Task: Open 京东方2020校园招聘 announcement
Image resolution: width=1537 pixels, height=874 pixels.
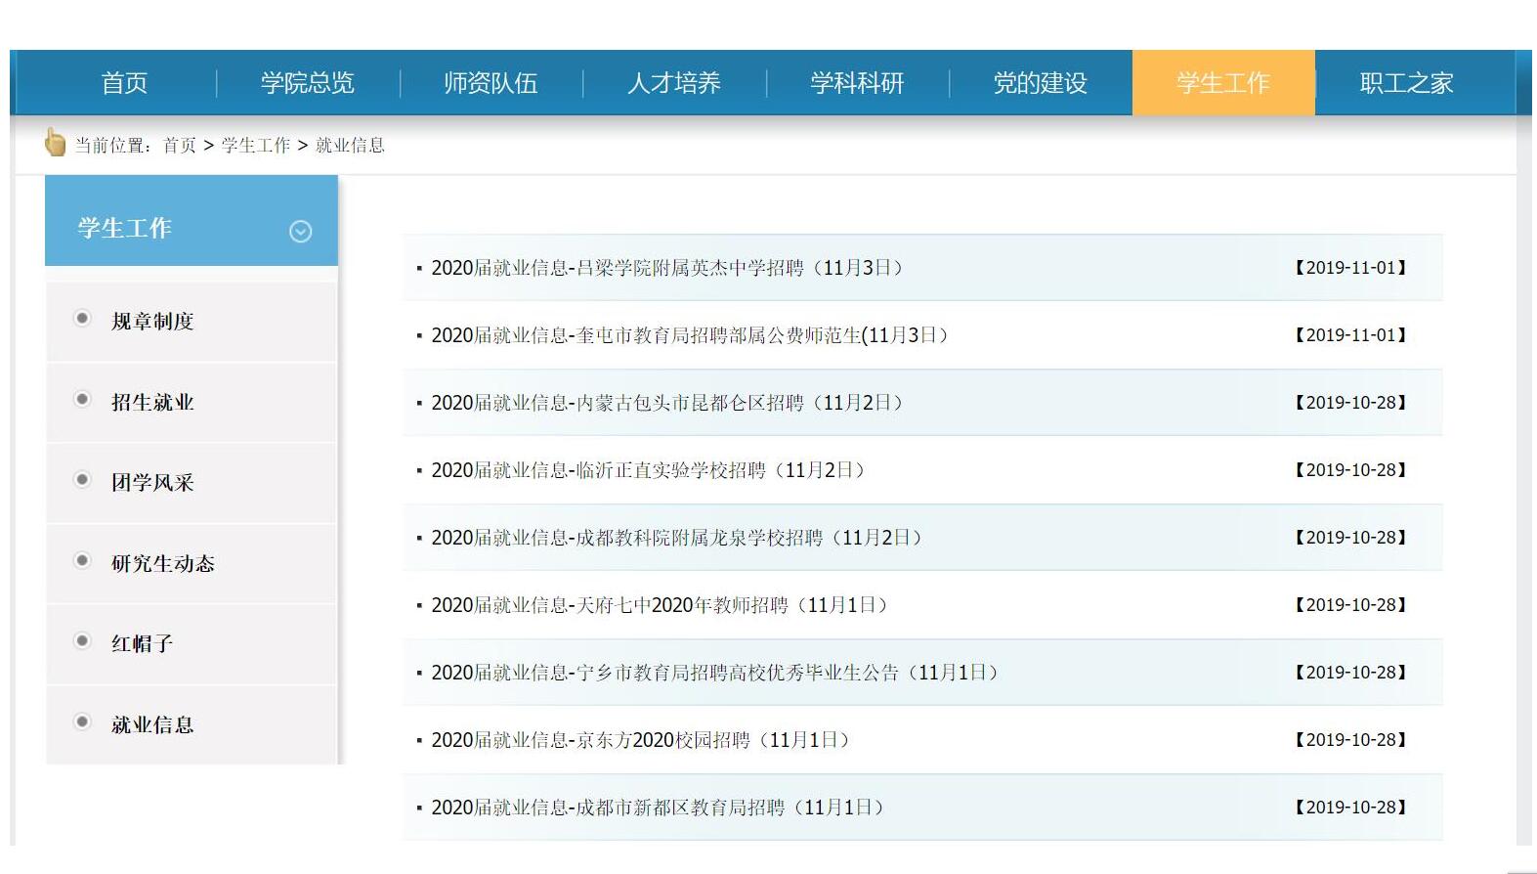Action: click(640, 740)
